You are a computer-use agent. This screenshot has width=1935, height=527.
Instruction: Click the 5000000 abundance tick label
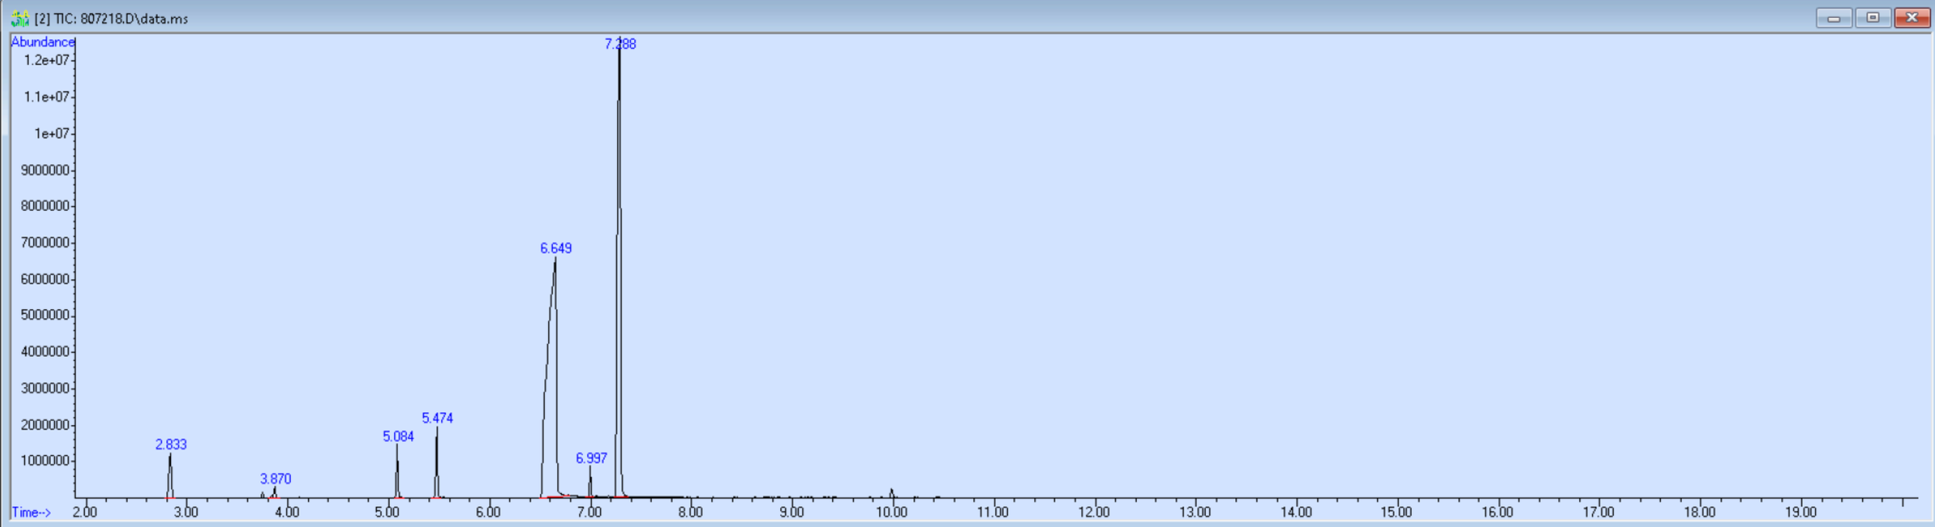[x=45, y=315]
